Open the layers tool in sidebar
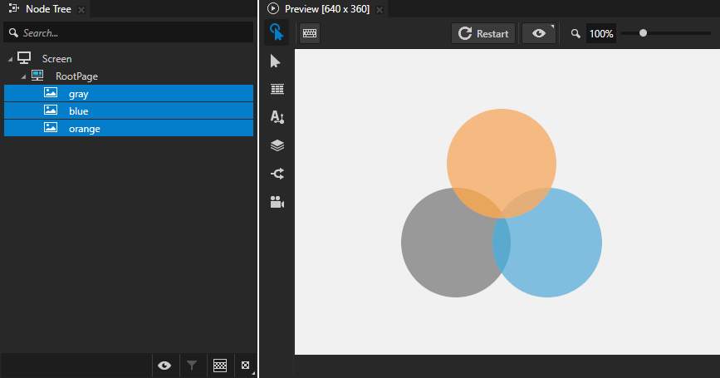720x378 pixels. click(x=277, y=145)
